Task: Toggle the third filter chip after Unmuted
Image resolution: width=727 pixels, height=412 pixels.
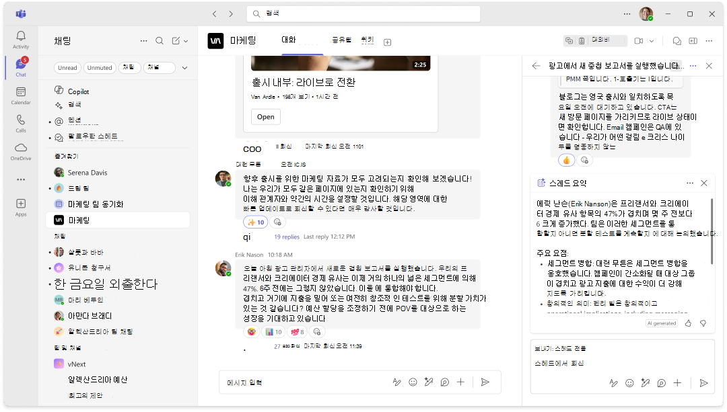Action: [129, 68]
